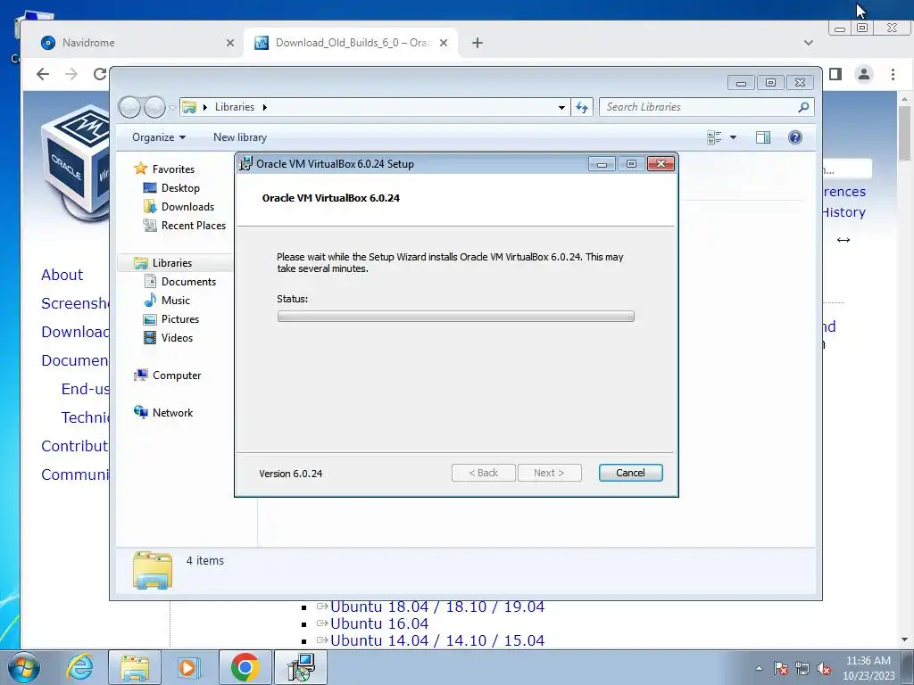Select Recent Places in Explorer sidebar
This screenshot has height=685, width=914.
click(193, 225)
